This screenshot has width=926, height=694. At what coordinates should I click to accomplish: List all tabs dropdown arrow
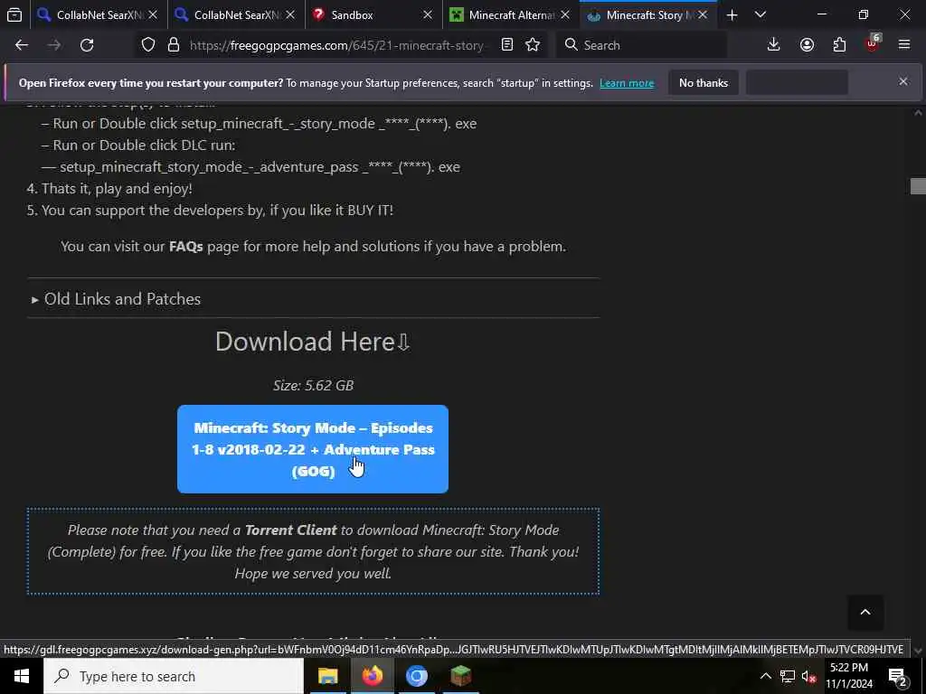[x=761, y=14]
